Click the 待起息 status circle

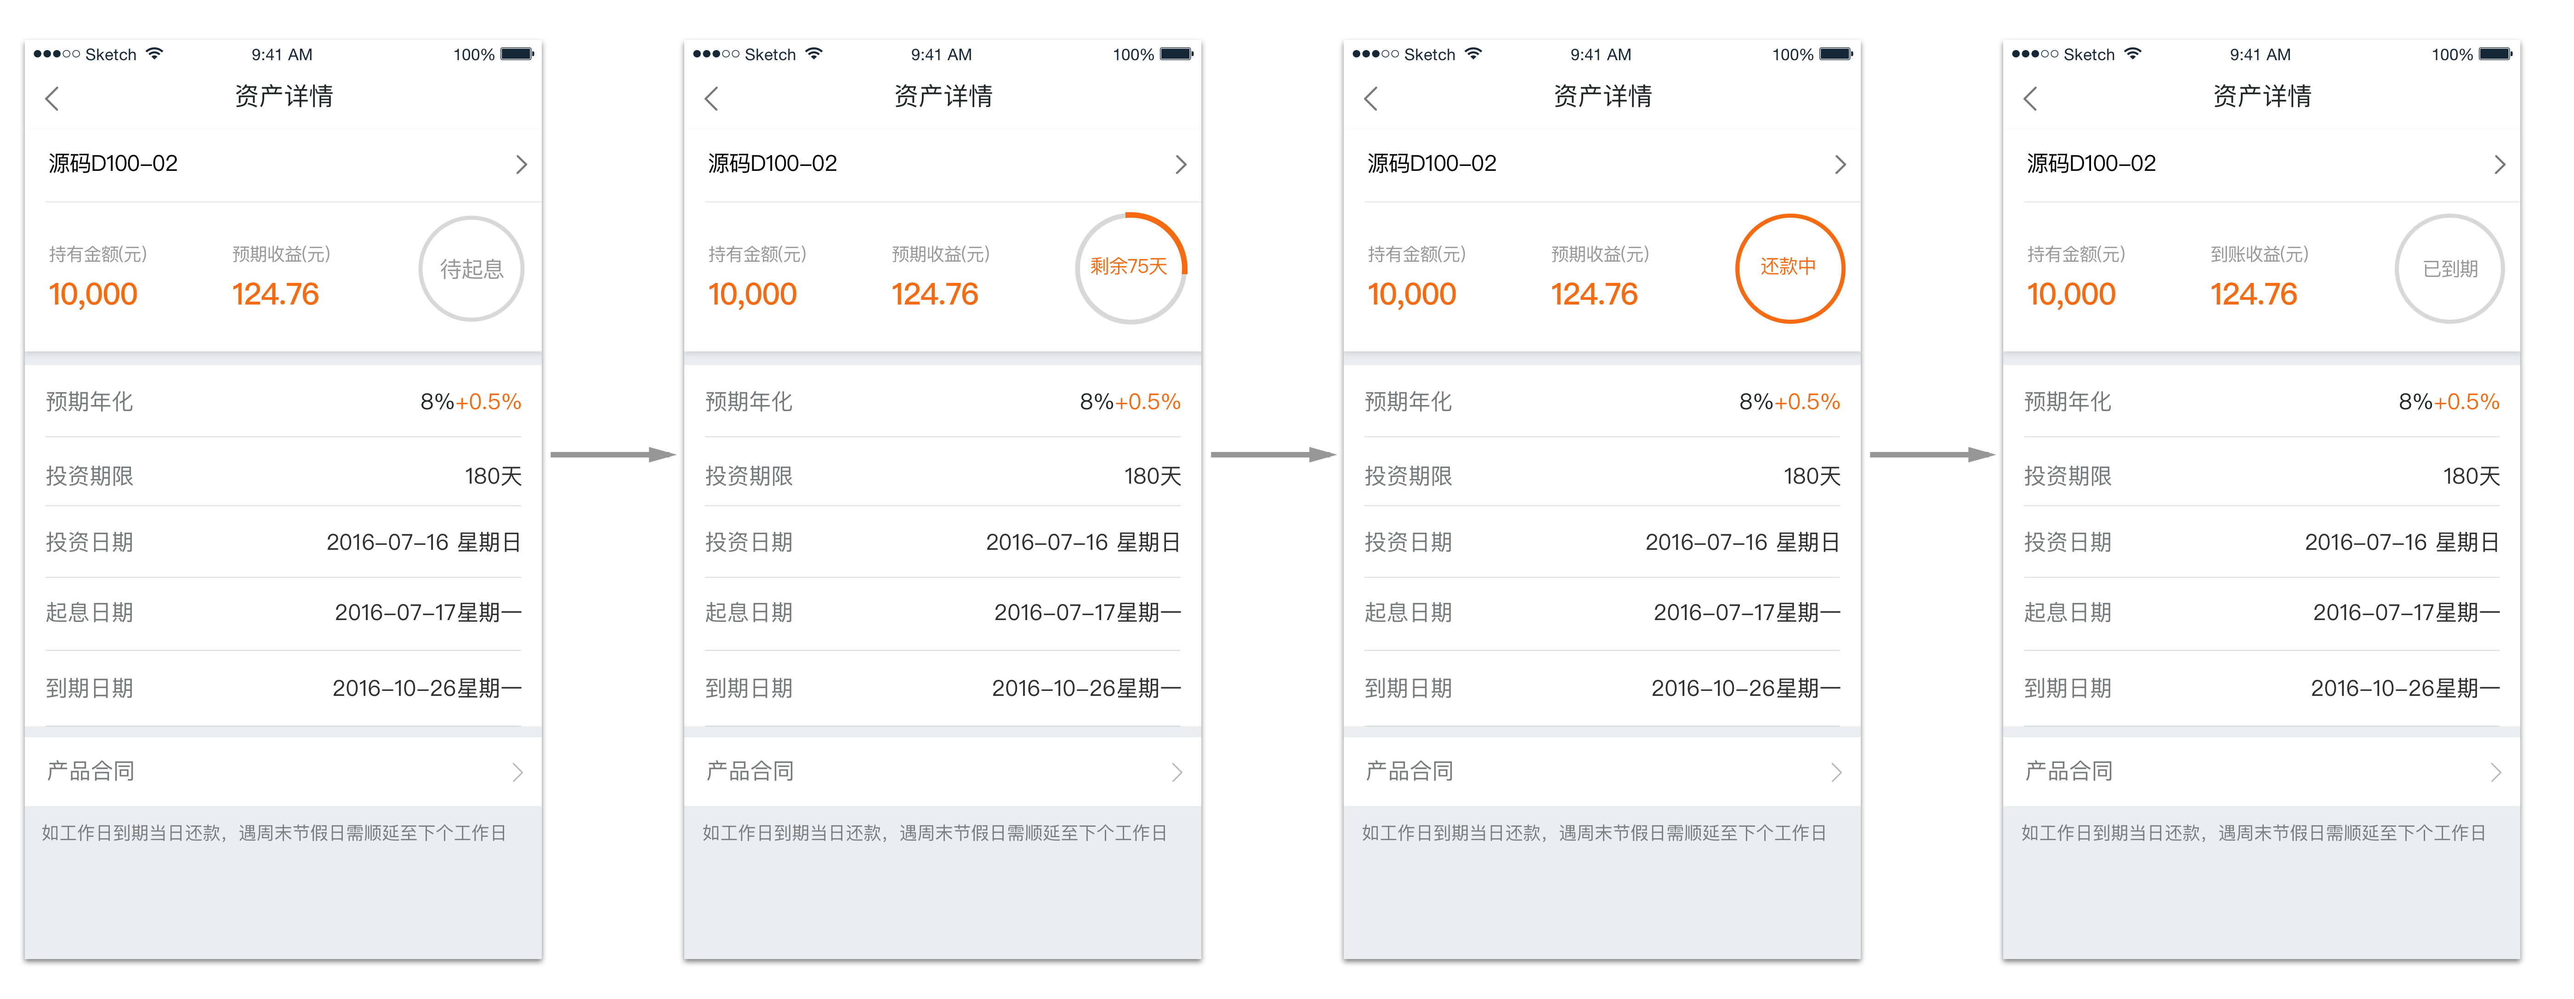pos(472,269)
